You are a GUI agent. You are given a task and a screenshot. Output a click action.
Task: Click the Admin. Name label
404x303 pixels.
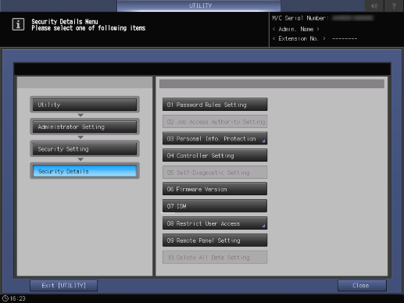[x=296, y=29]
